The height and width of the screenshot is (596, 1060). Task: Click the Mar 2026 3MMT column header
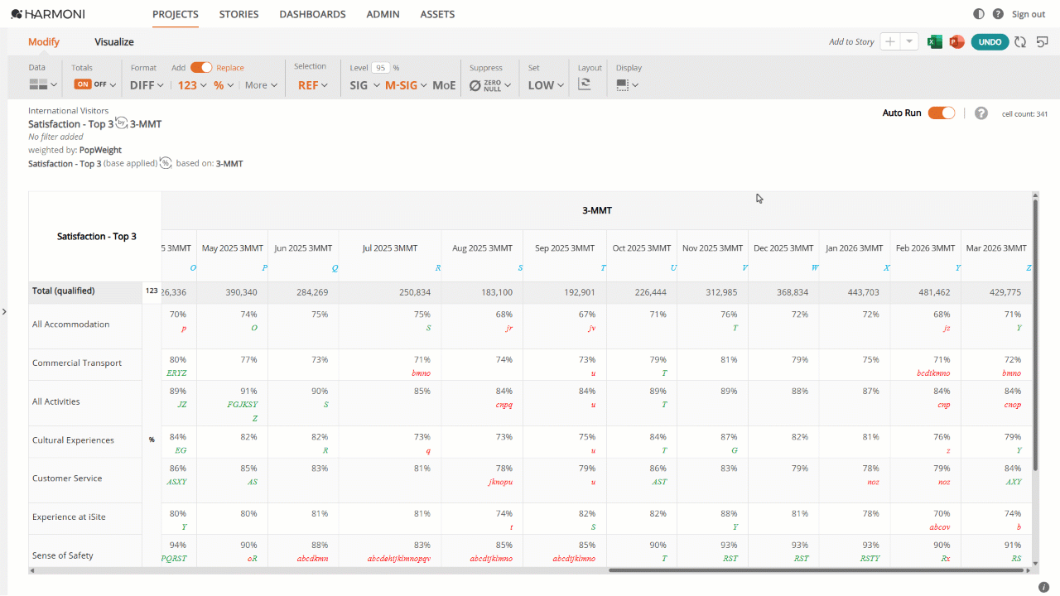point(996,255)
